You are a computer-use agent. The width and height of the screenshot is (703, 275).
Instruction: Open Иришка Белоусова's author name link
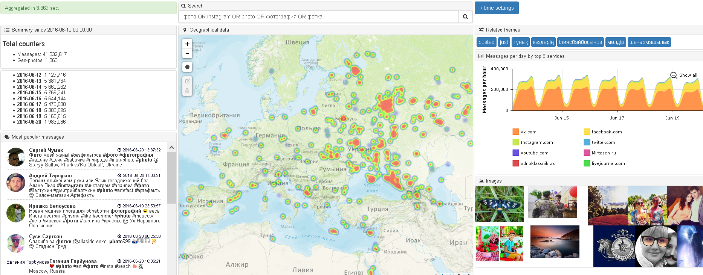coord(52,206)
